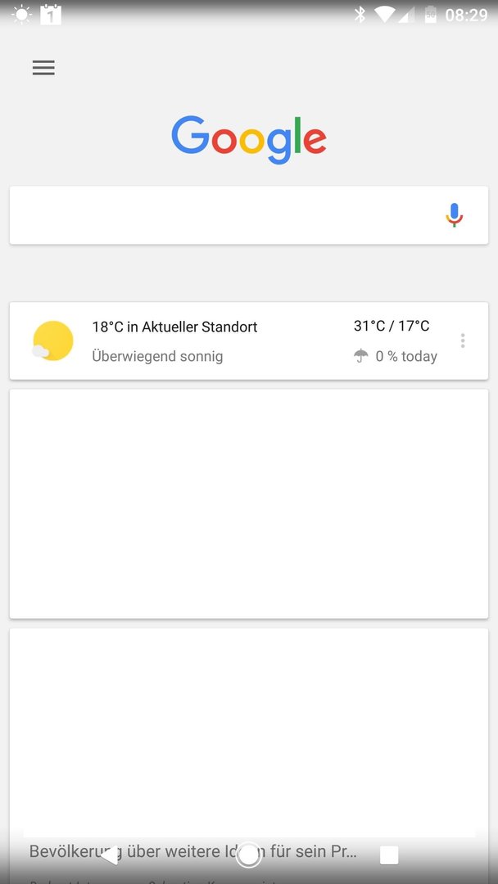Tap the 31°C / 17°C forecast text

[x=392, y=326]
